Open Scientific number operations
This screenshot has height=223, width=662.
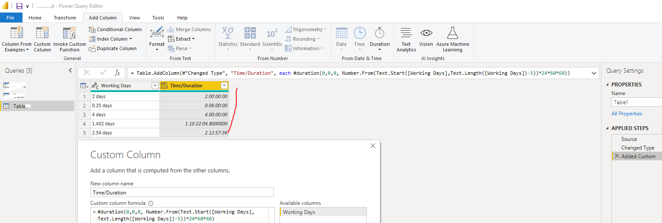click(x=272, y=39)
